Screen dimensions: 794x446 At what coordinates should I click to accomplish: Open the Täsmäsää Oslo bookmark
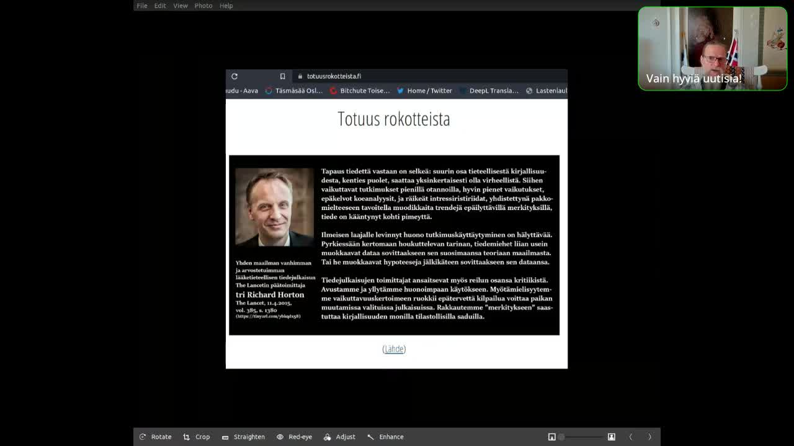(x=294, y=90)
